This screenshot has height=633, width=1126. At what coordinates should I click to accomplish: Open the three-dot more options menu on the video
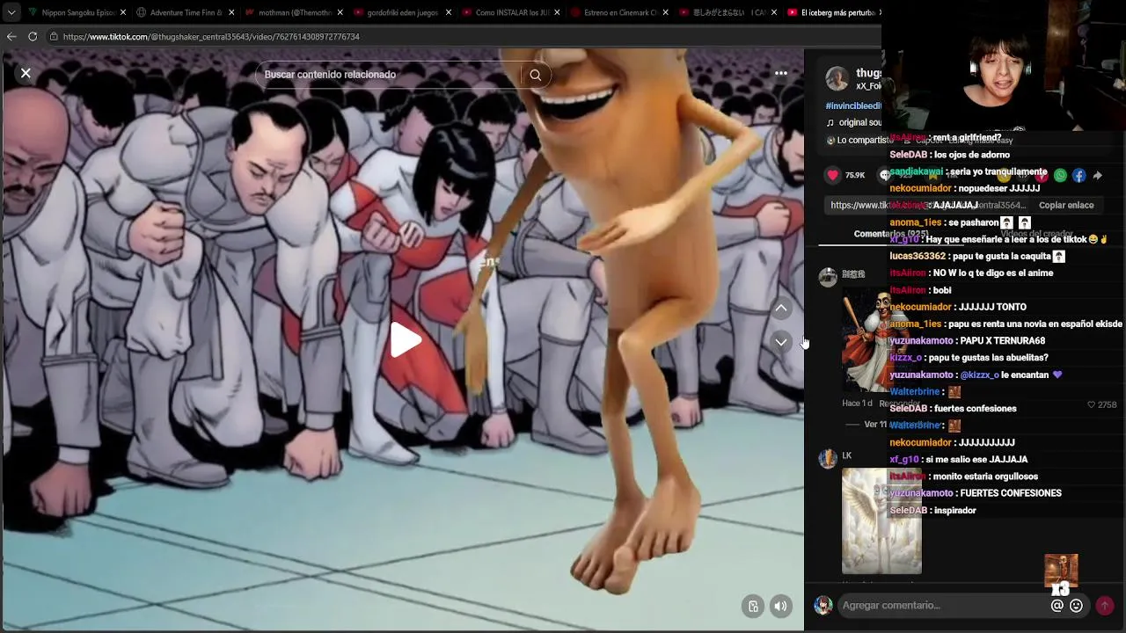[x=780, y=73]
